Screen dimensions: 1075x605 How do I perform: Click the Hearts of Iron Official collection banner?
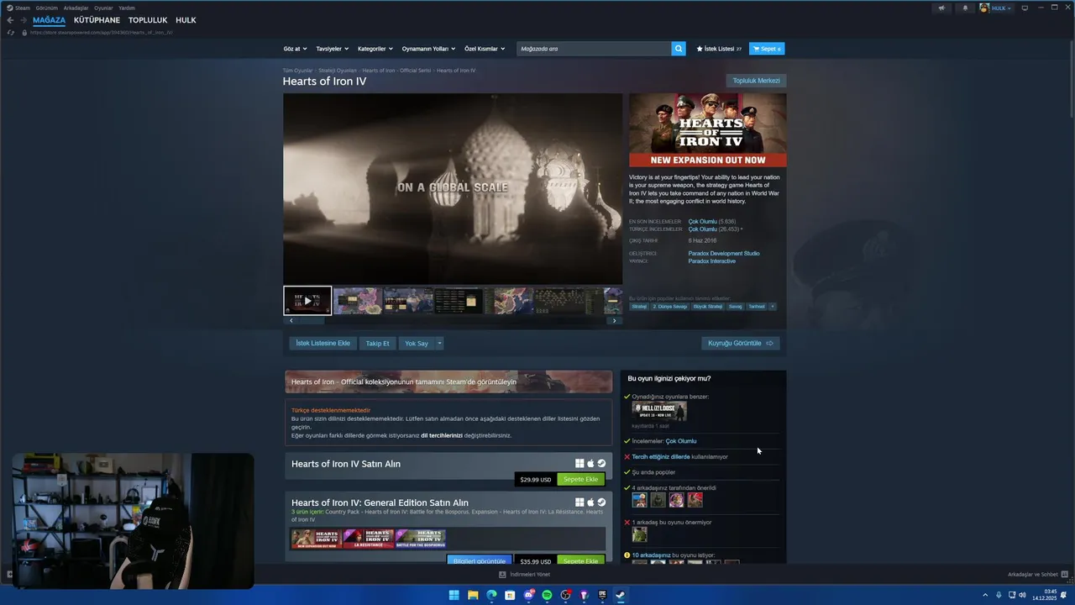coord(448,381)
